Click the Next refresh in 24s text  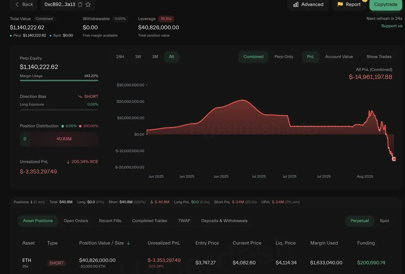point(384,19)
